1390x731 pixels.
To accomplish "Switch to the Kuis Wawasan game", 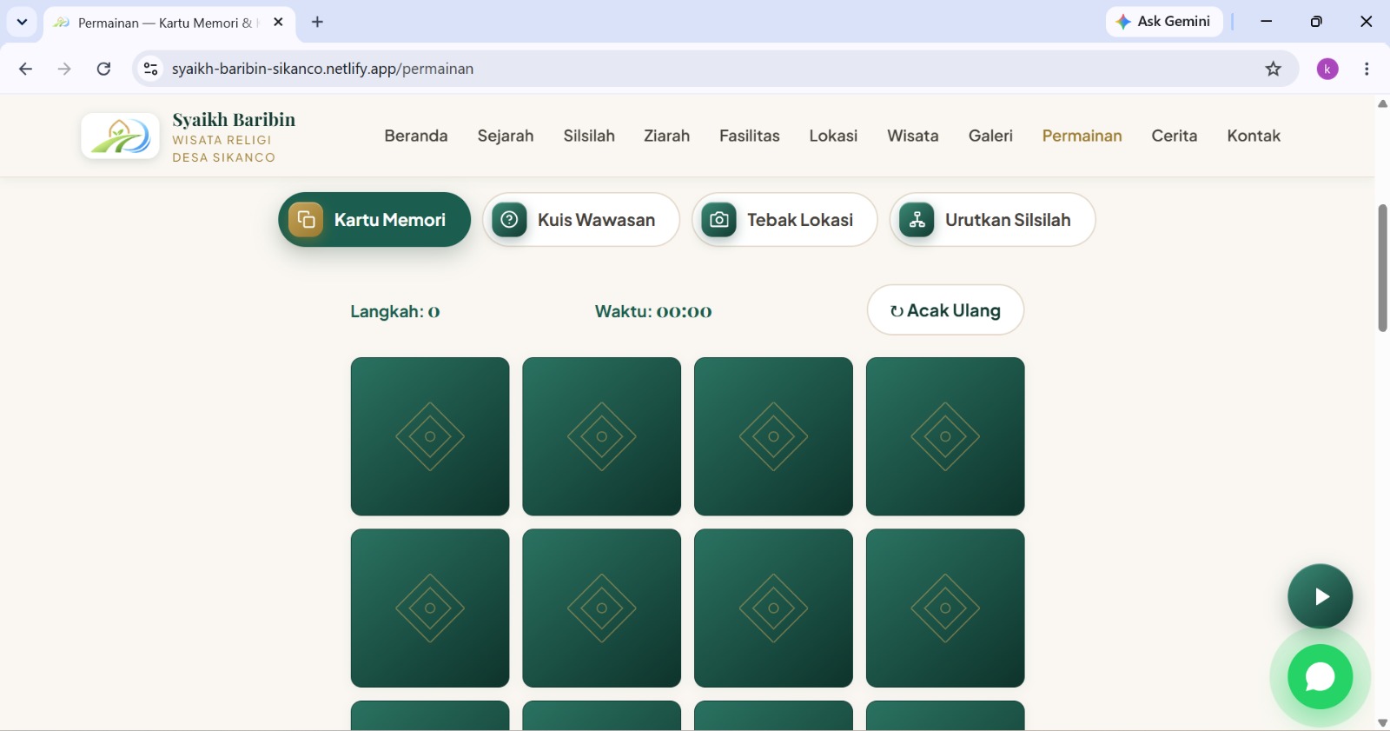I will point(581,220).
